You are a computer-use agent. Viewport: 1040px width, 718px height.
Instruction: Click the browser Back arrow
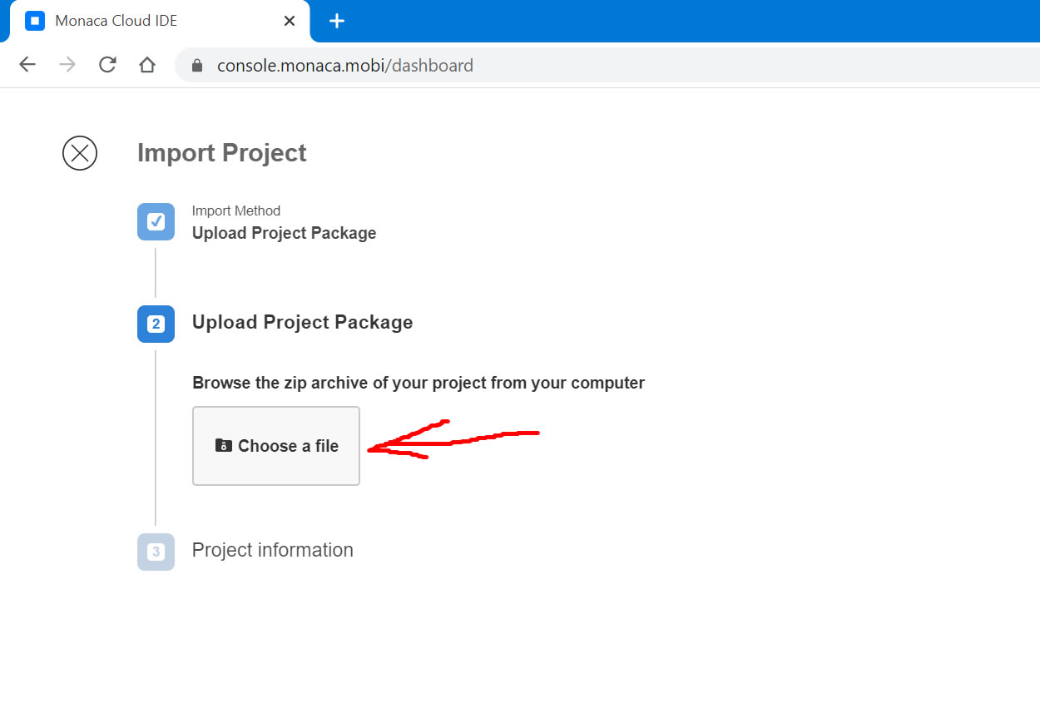click(x=27, y=65)
